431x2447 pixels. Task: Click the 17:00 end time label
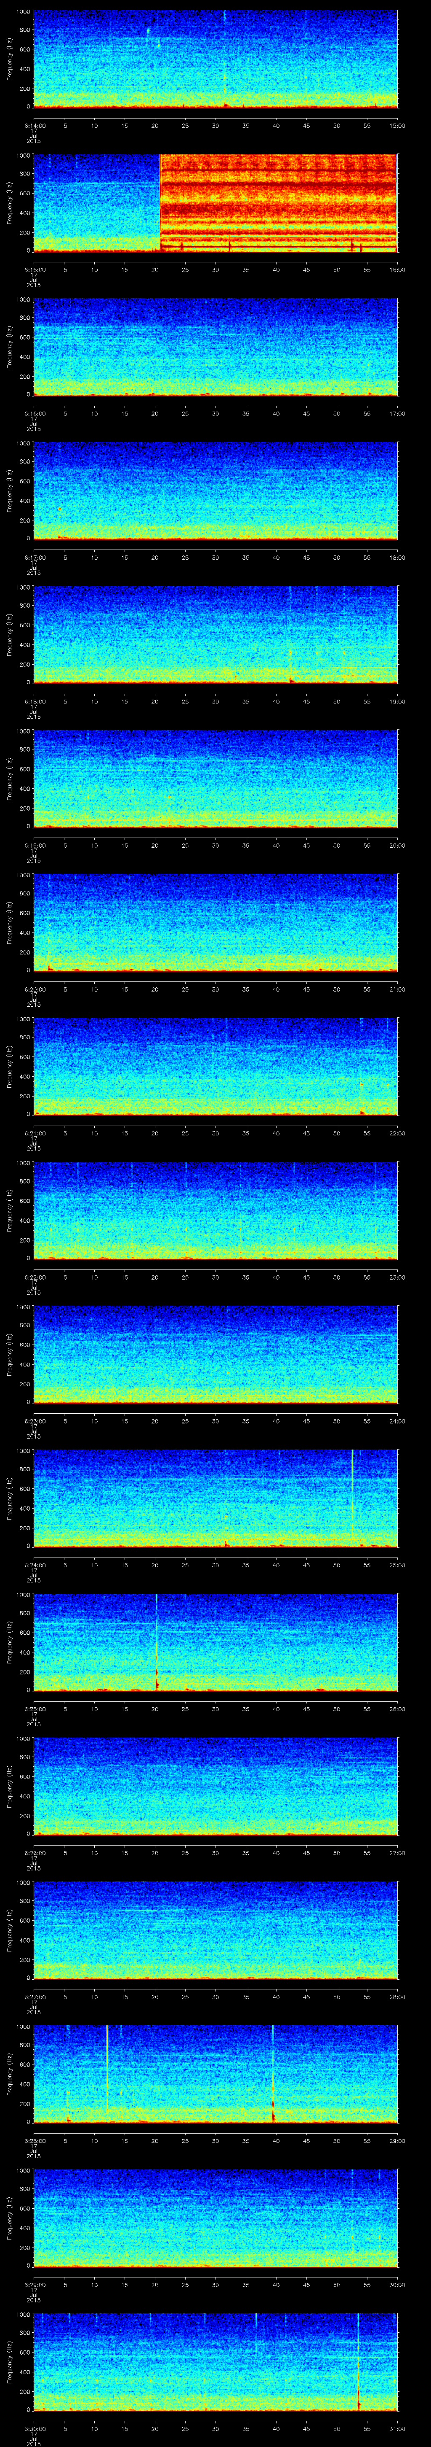click(x=398, y=413)
